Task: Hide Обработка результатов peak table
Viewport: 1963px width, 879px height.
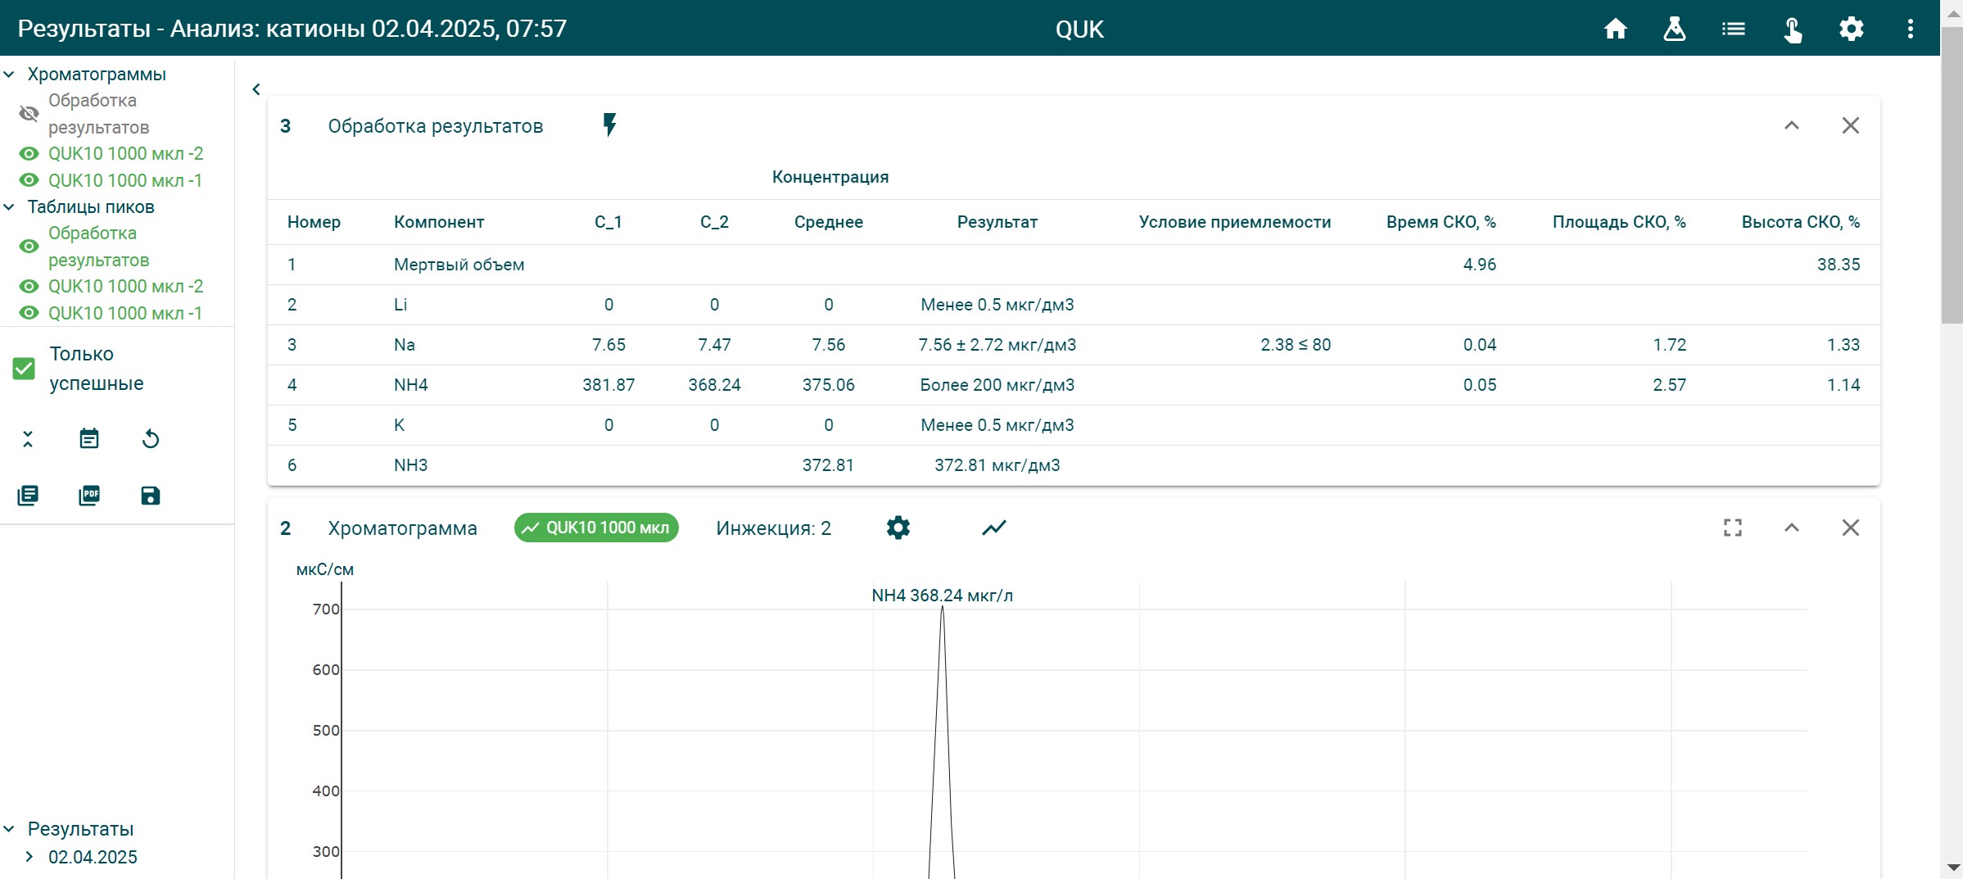Action: [x=29, y=247]
